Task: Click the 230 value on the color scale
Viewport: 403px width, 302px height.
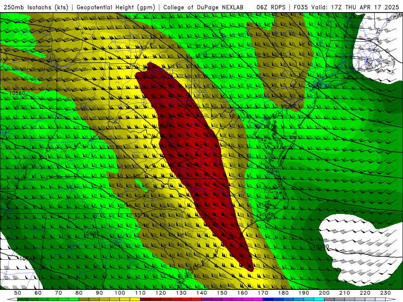Action: (385, 293)
